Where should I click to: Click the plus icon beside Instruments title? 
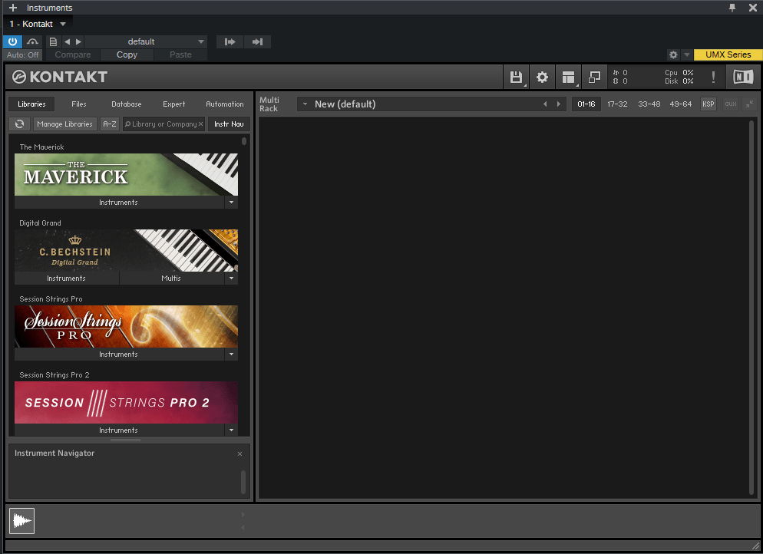(13, 8)
